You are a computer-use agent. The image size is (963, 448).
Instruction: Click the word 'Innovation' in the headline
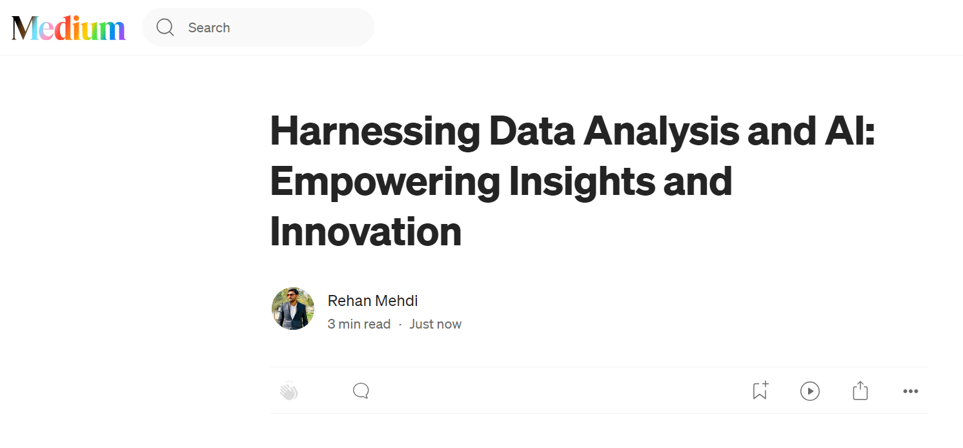point(366,231)
